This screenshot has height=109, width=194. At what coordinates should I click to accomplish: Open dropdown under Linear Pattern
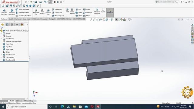click(72, 16)
